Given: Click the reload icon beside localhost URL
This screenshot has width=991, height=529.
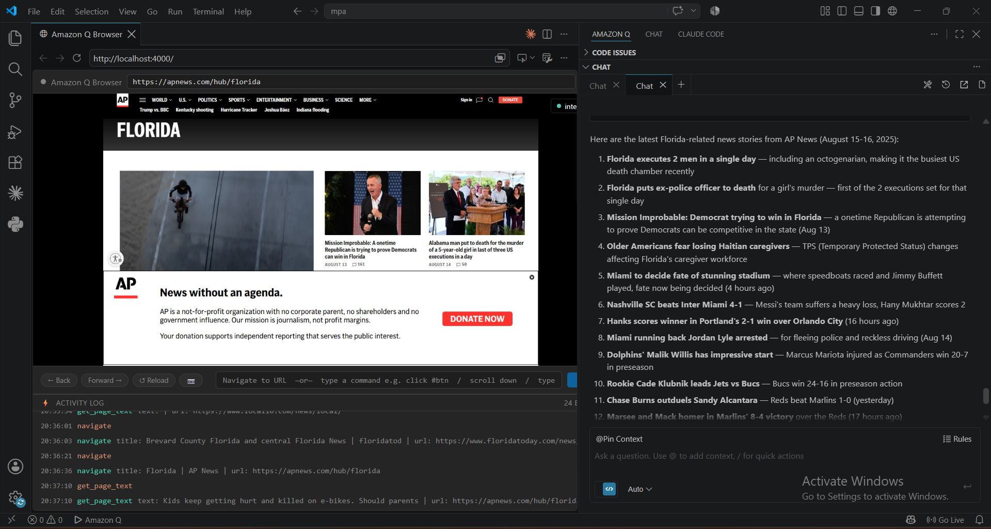Looking at the screenshot, I should pos(77,58).
